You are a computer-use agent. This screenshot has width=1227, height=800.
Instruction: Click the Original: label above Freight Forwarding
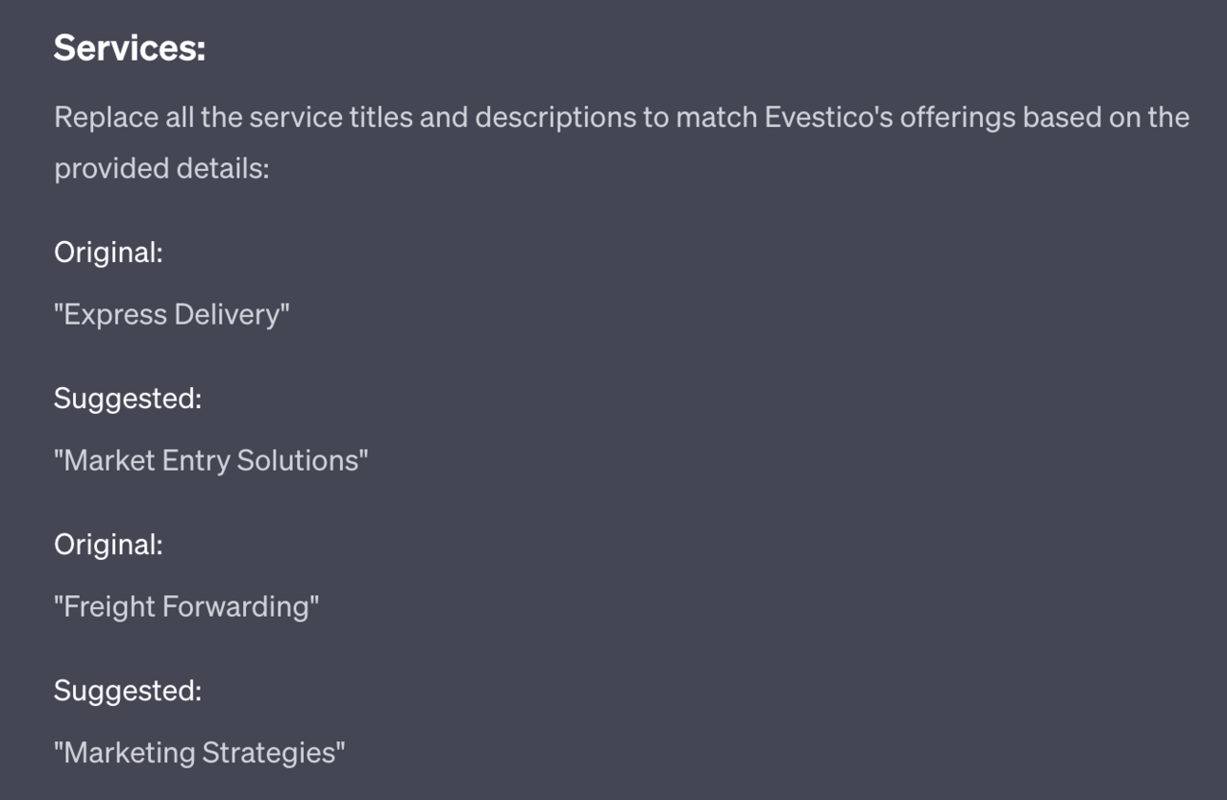point(108,545)
